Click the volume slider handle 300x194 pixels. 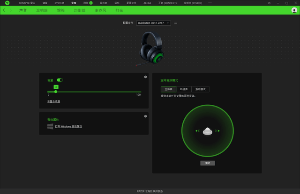coord(56,92)
